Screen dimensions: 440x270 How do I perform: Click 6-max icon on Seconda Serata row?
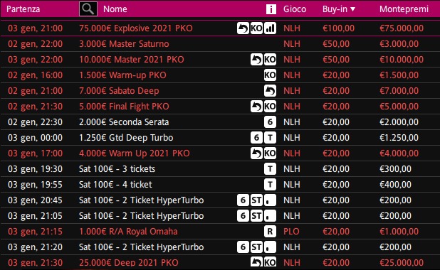(x=270, y=121)
